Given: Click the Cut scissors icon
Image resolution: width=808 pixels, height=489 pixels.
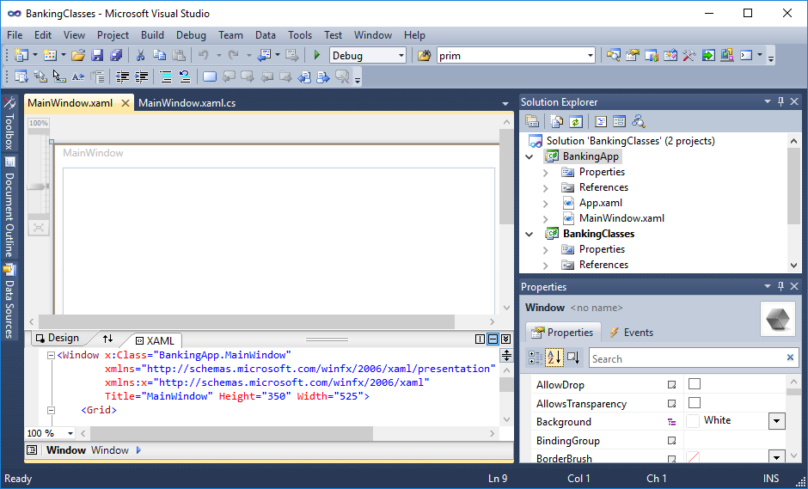Looking at the screenshot, I should coord(140,56).
